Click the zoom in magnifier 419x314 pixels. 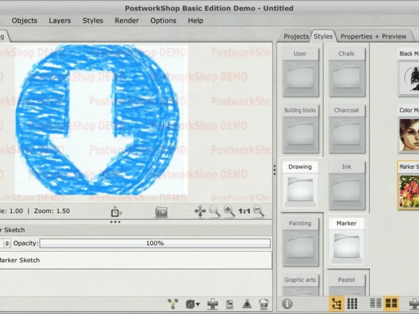[x=229, y=211]
